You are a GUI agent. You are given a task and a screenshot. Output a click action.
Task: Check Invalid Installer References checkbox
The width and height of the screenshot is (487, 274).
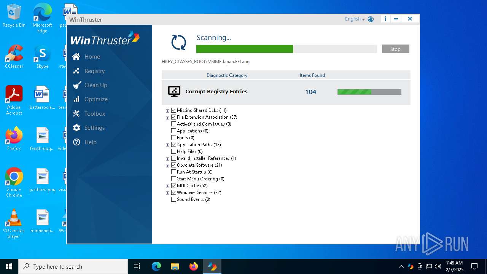click(173, 158)
